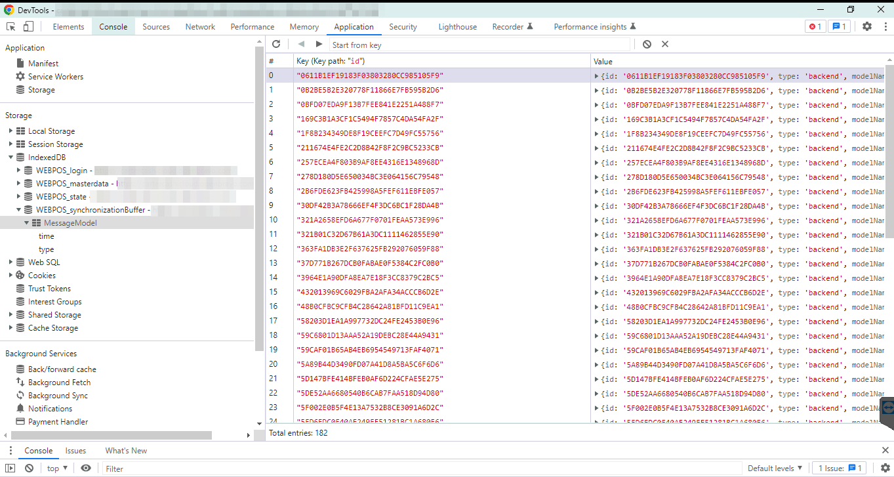The height and width of the screenshot is (477, 894).
Task: Open DevTools settings gear icon
Action: [866, 26]
